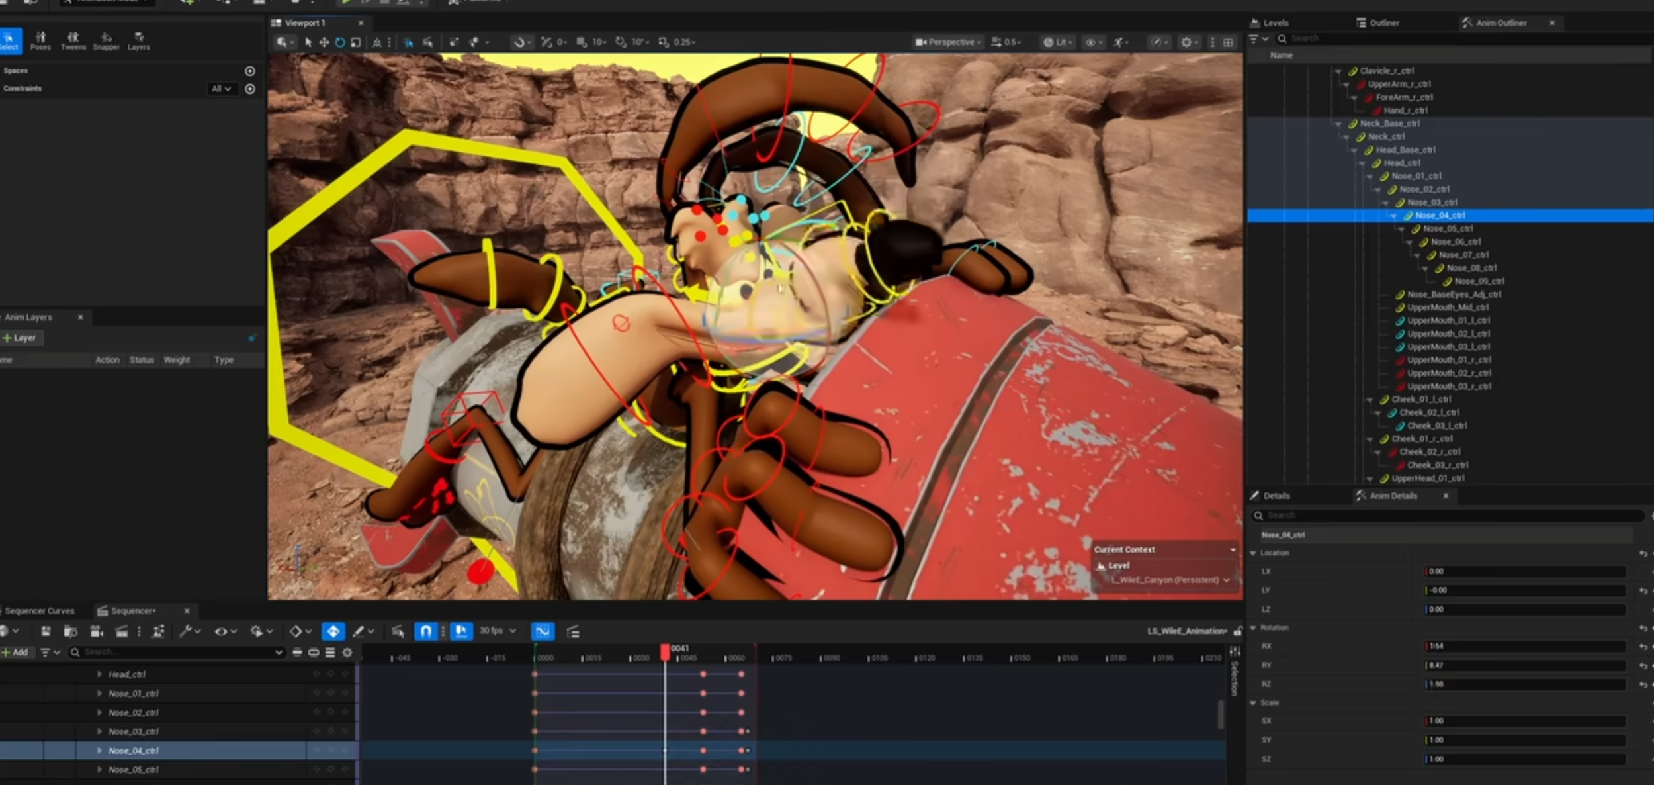This screenshot has height=785, width=1654.
Task: Select Nose_02_ctrl sequencer track
Action: [x=133, y=713]
